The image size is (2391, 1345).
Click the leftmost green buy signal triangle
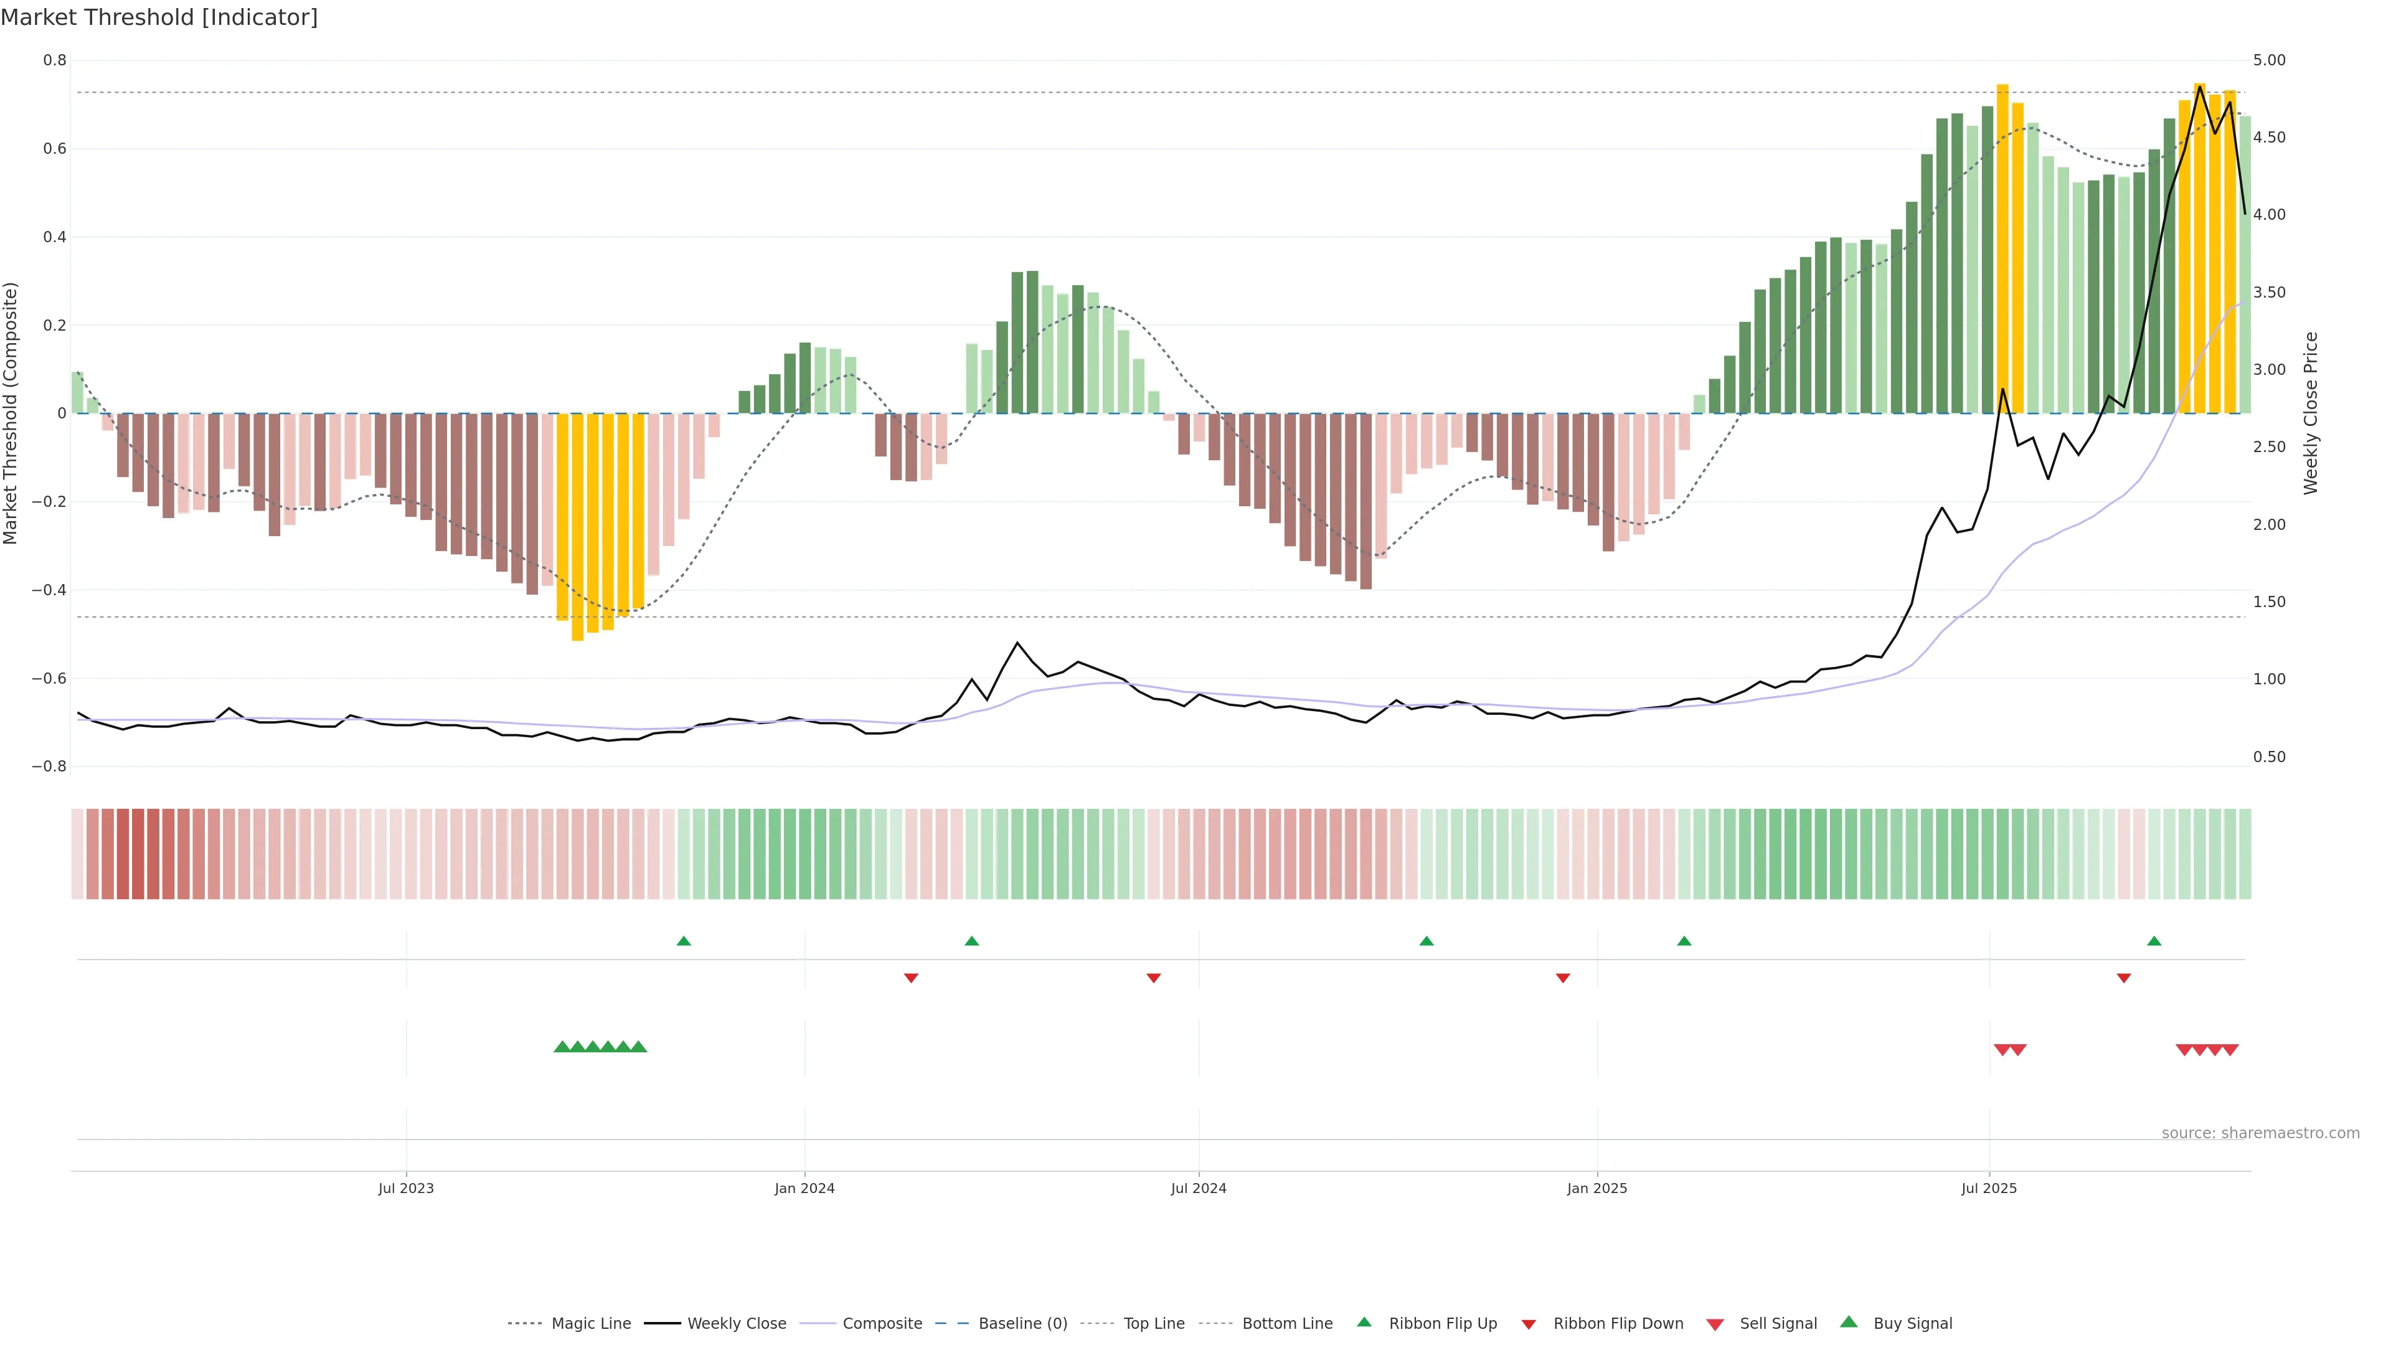click(x=562, y=1047)
